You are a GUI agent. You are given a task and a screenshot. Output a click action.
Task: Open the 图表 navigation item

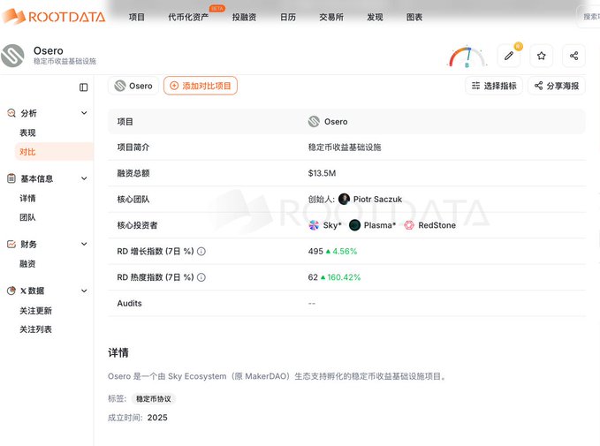click(414, 17)
